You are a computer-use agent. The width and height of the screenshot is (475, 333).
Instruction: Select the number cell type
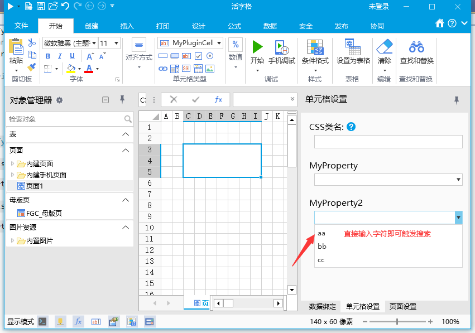pyautogui.click(x=186, y=69)
